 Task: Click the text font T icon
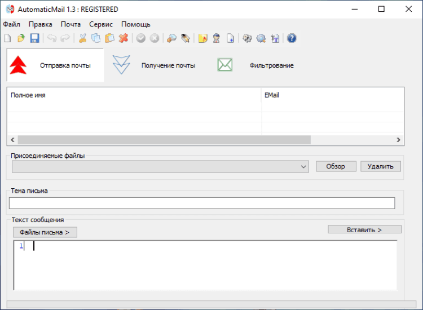(x=275, y=38)
